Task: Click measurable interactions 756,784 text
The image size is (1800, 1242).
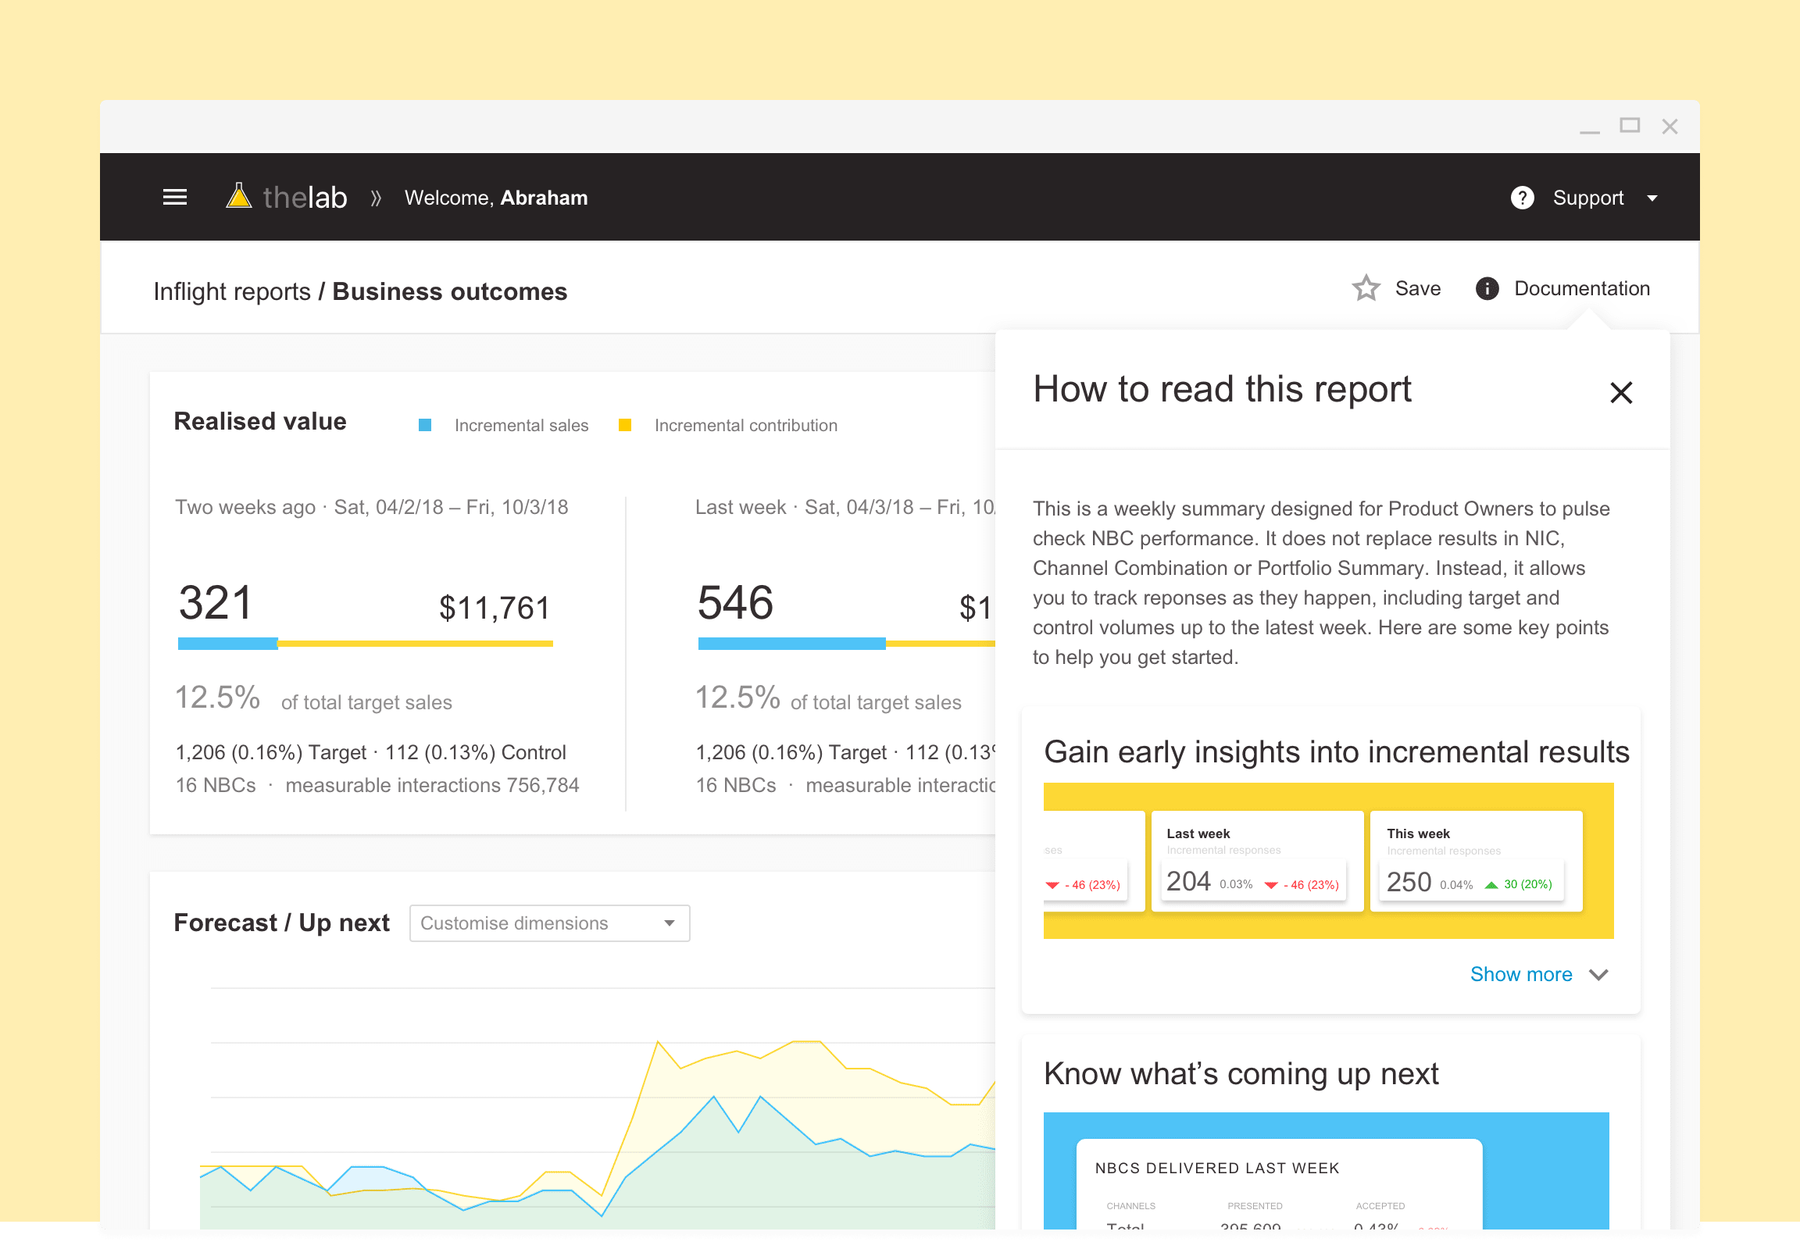Action: coord(432,785)
